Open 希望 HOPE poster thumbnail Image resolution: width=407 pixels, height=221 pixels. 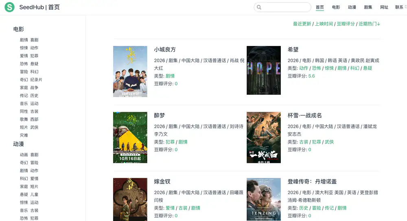pos(264,70)
